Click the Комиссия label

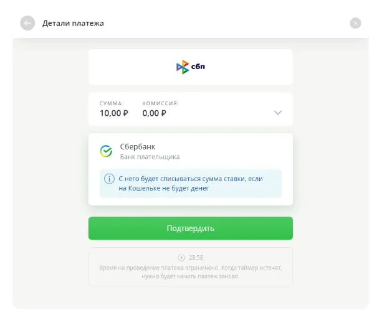[x=160, y=103]
